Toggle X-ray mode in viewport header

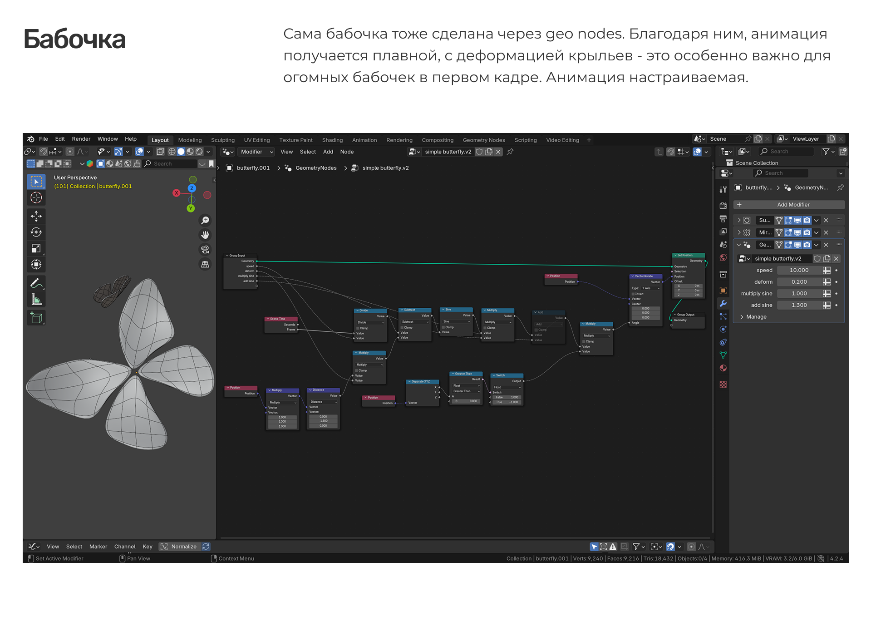pyautogui.click(x=160, y=152)
